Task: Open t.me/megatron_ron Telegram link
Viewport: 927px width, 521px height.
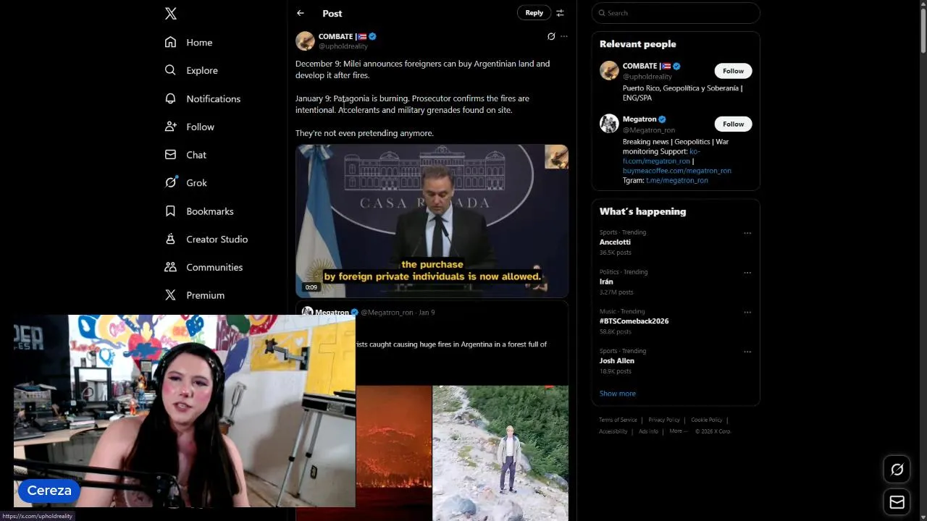Action: 677,180
